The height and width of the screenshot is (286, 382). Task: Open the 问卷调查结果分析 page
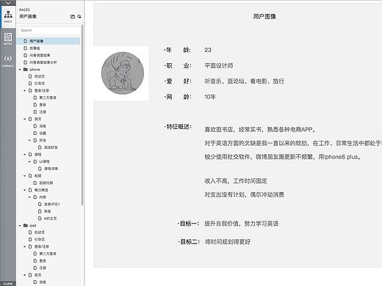43,62
